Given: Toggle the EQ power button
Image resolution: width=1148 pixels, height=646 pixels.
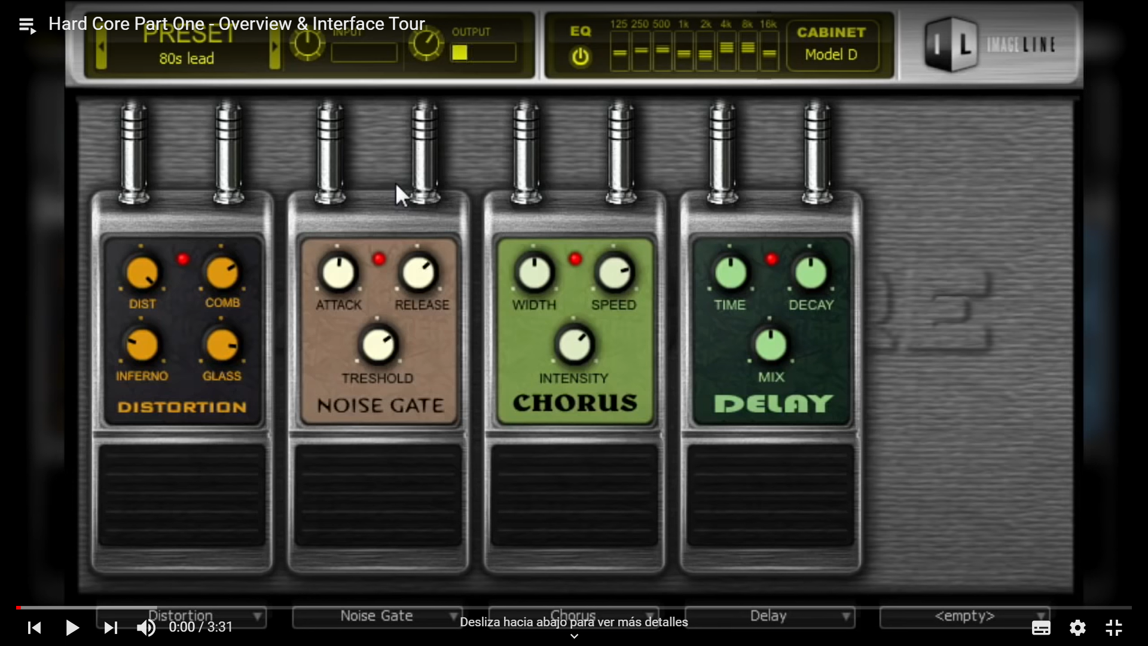Looking at the screenshot, I should tap(580, 57).
